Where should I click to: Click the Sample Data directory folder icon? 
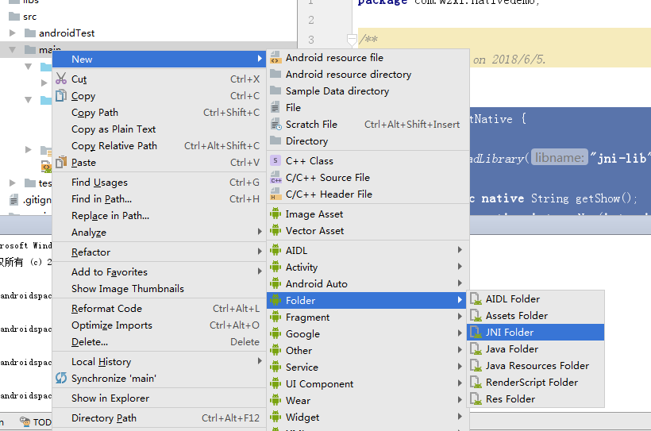(x=275, y=90)
